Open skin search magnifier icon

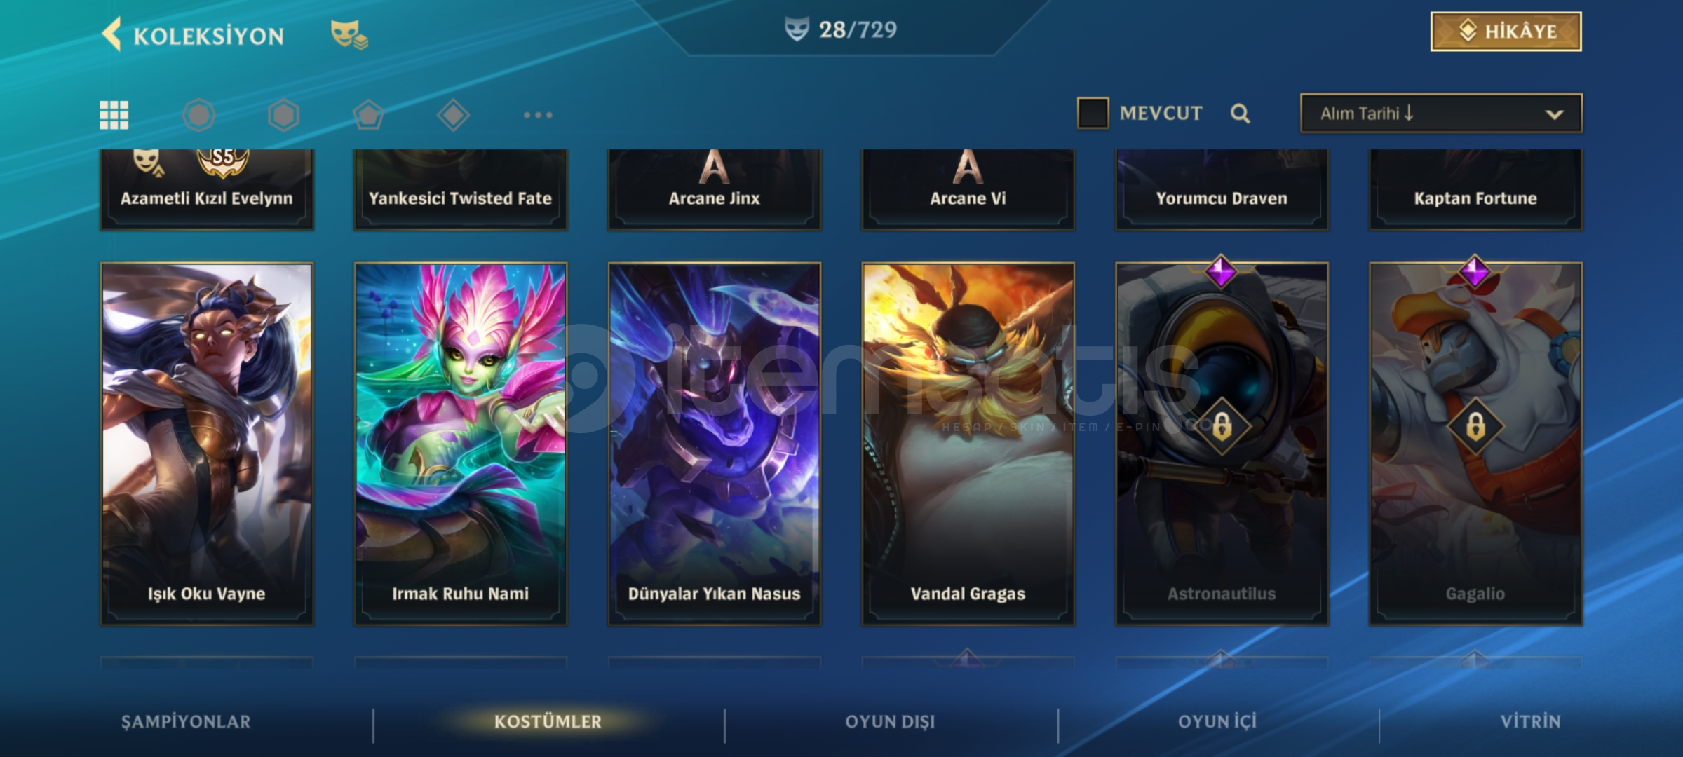[x=1240, y=114]
